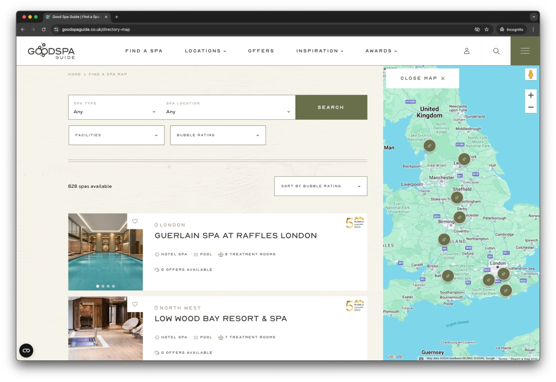Open Sort by Bubble Rating dropdown
The image size is (556, 382).
click(321, 186)
